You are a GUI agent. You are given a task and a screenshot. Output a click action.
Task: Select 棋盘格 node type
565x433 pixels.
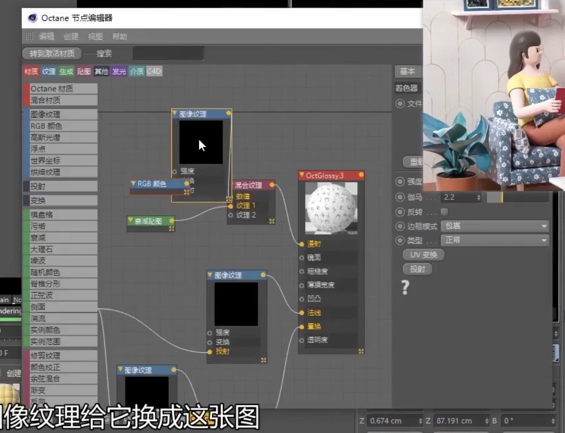[x=60, y=215]
